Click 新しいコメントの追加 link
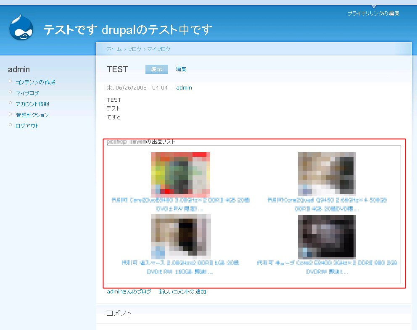Screen dimensions: 417x330 [x=182, y=292]
